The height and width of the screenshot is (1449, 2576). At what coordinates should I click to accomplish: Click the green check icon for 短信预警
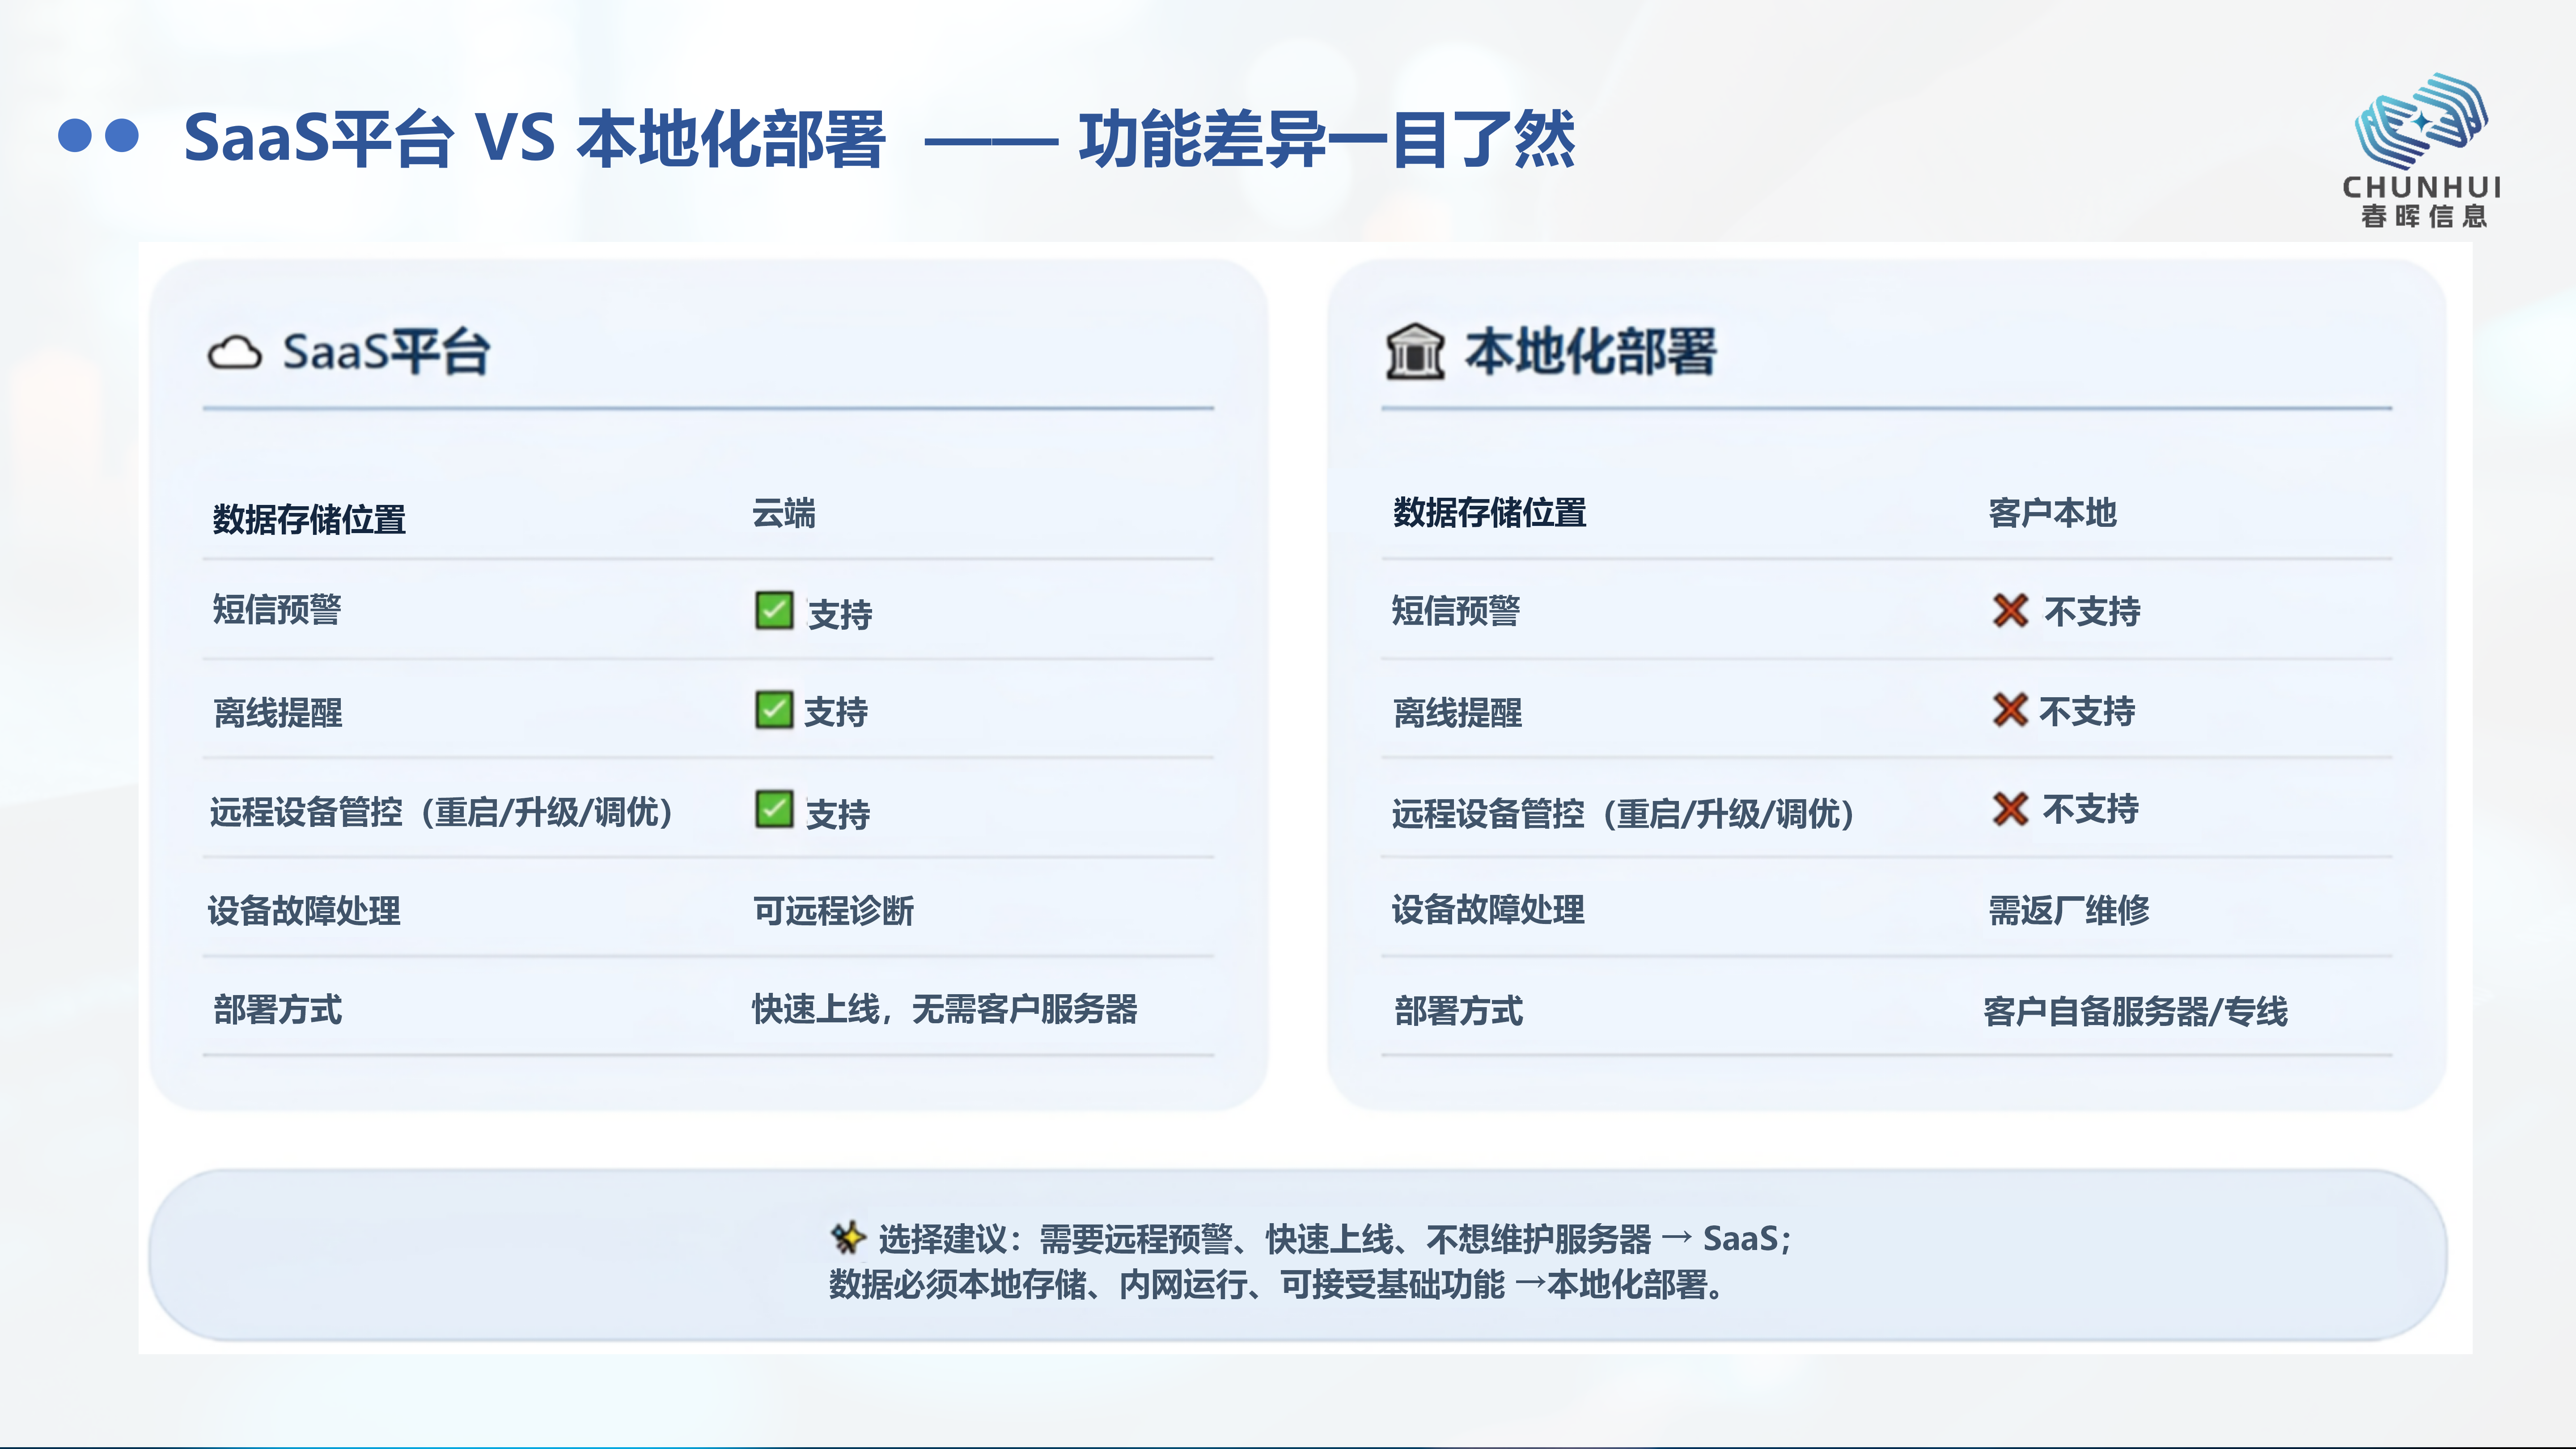[774, 610]
